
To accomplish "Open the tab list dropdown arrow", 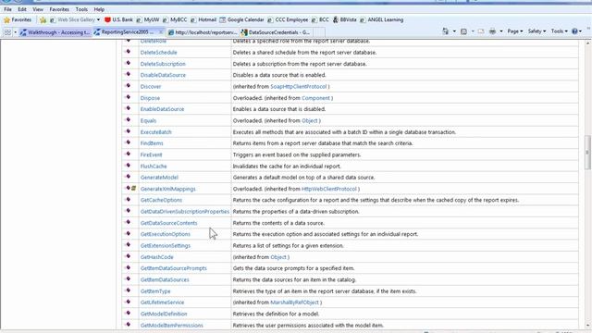I will 15,32.
